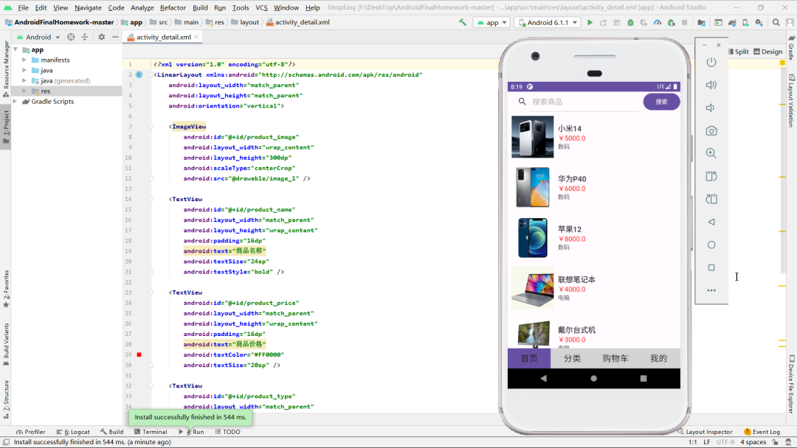Open the Event Log
This screenshot has height=448, width=797.
pos(762,432)
